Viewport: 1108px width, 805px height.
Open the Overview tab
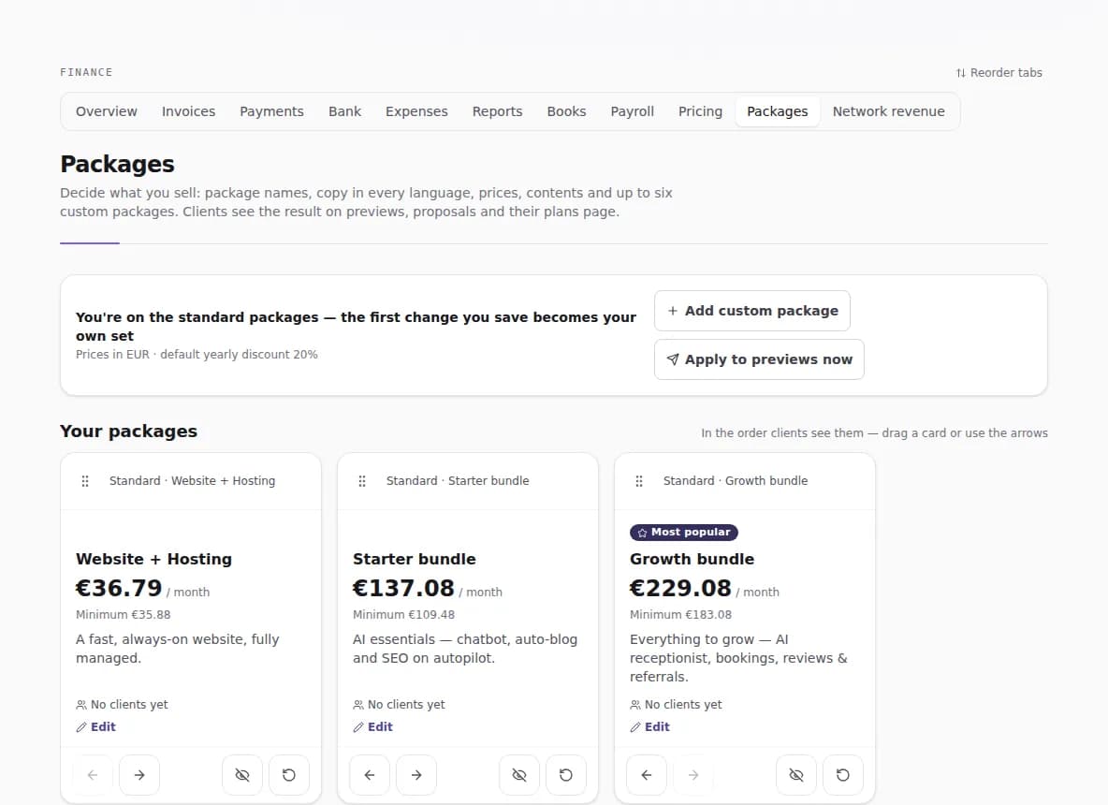coord(107,111)
